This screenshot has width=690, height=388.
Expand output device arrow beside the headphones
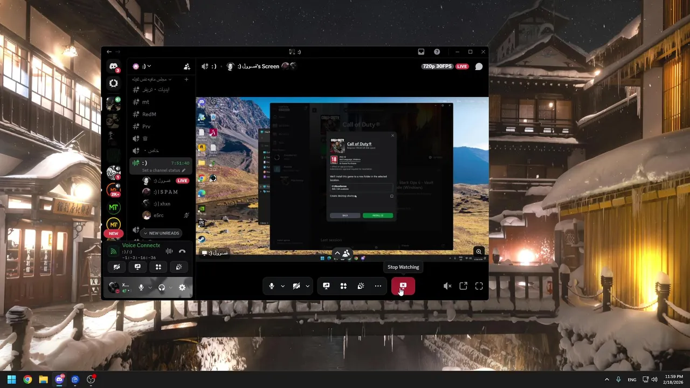tap(170, 287)
